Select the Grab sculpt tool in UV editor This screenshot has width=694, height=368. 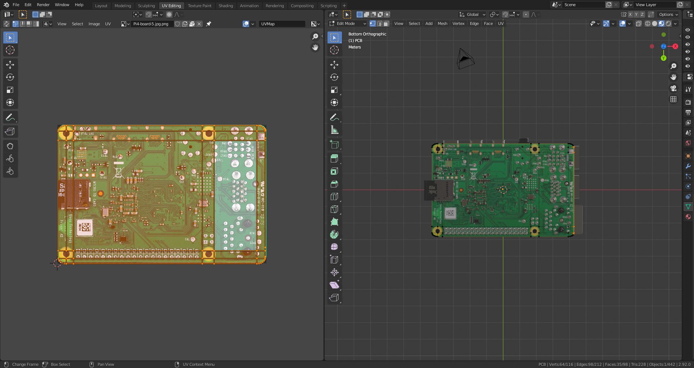click(10, 146)
